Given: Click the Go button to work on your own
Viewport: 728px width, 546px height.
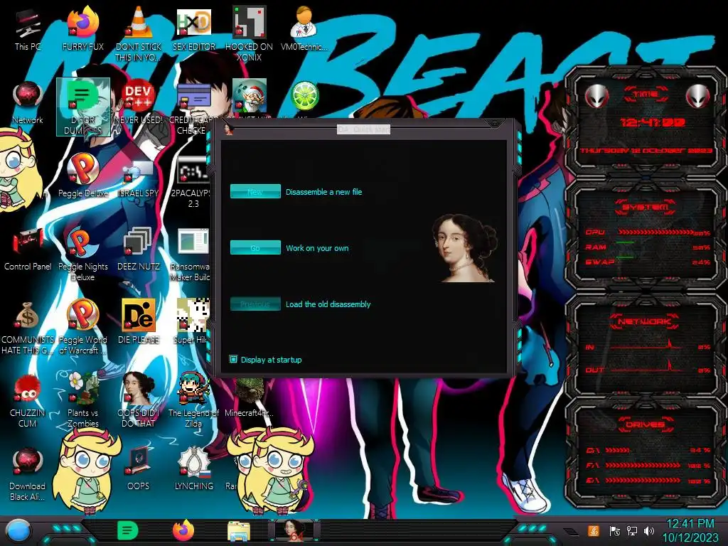Looking at the screenshot, I should click(x=255, y=247).
